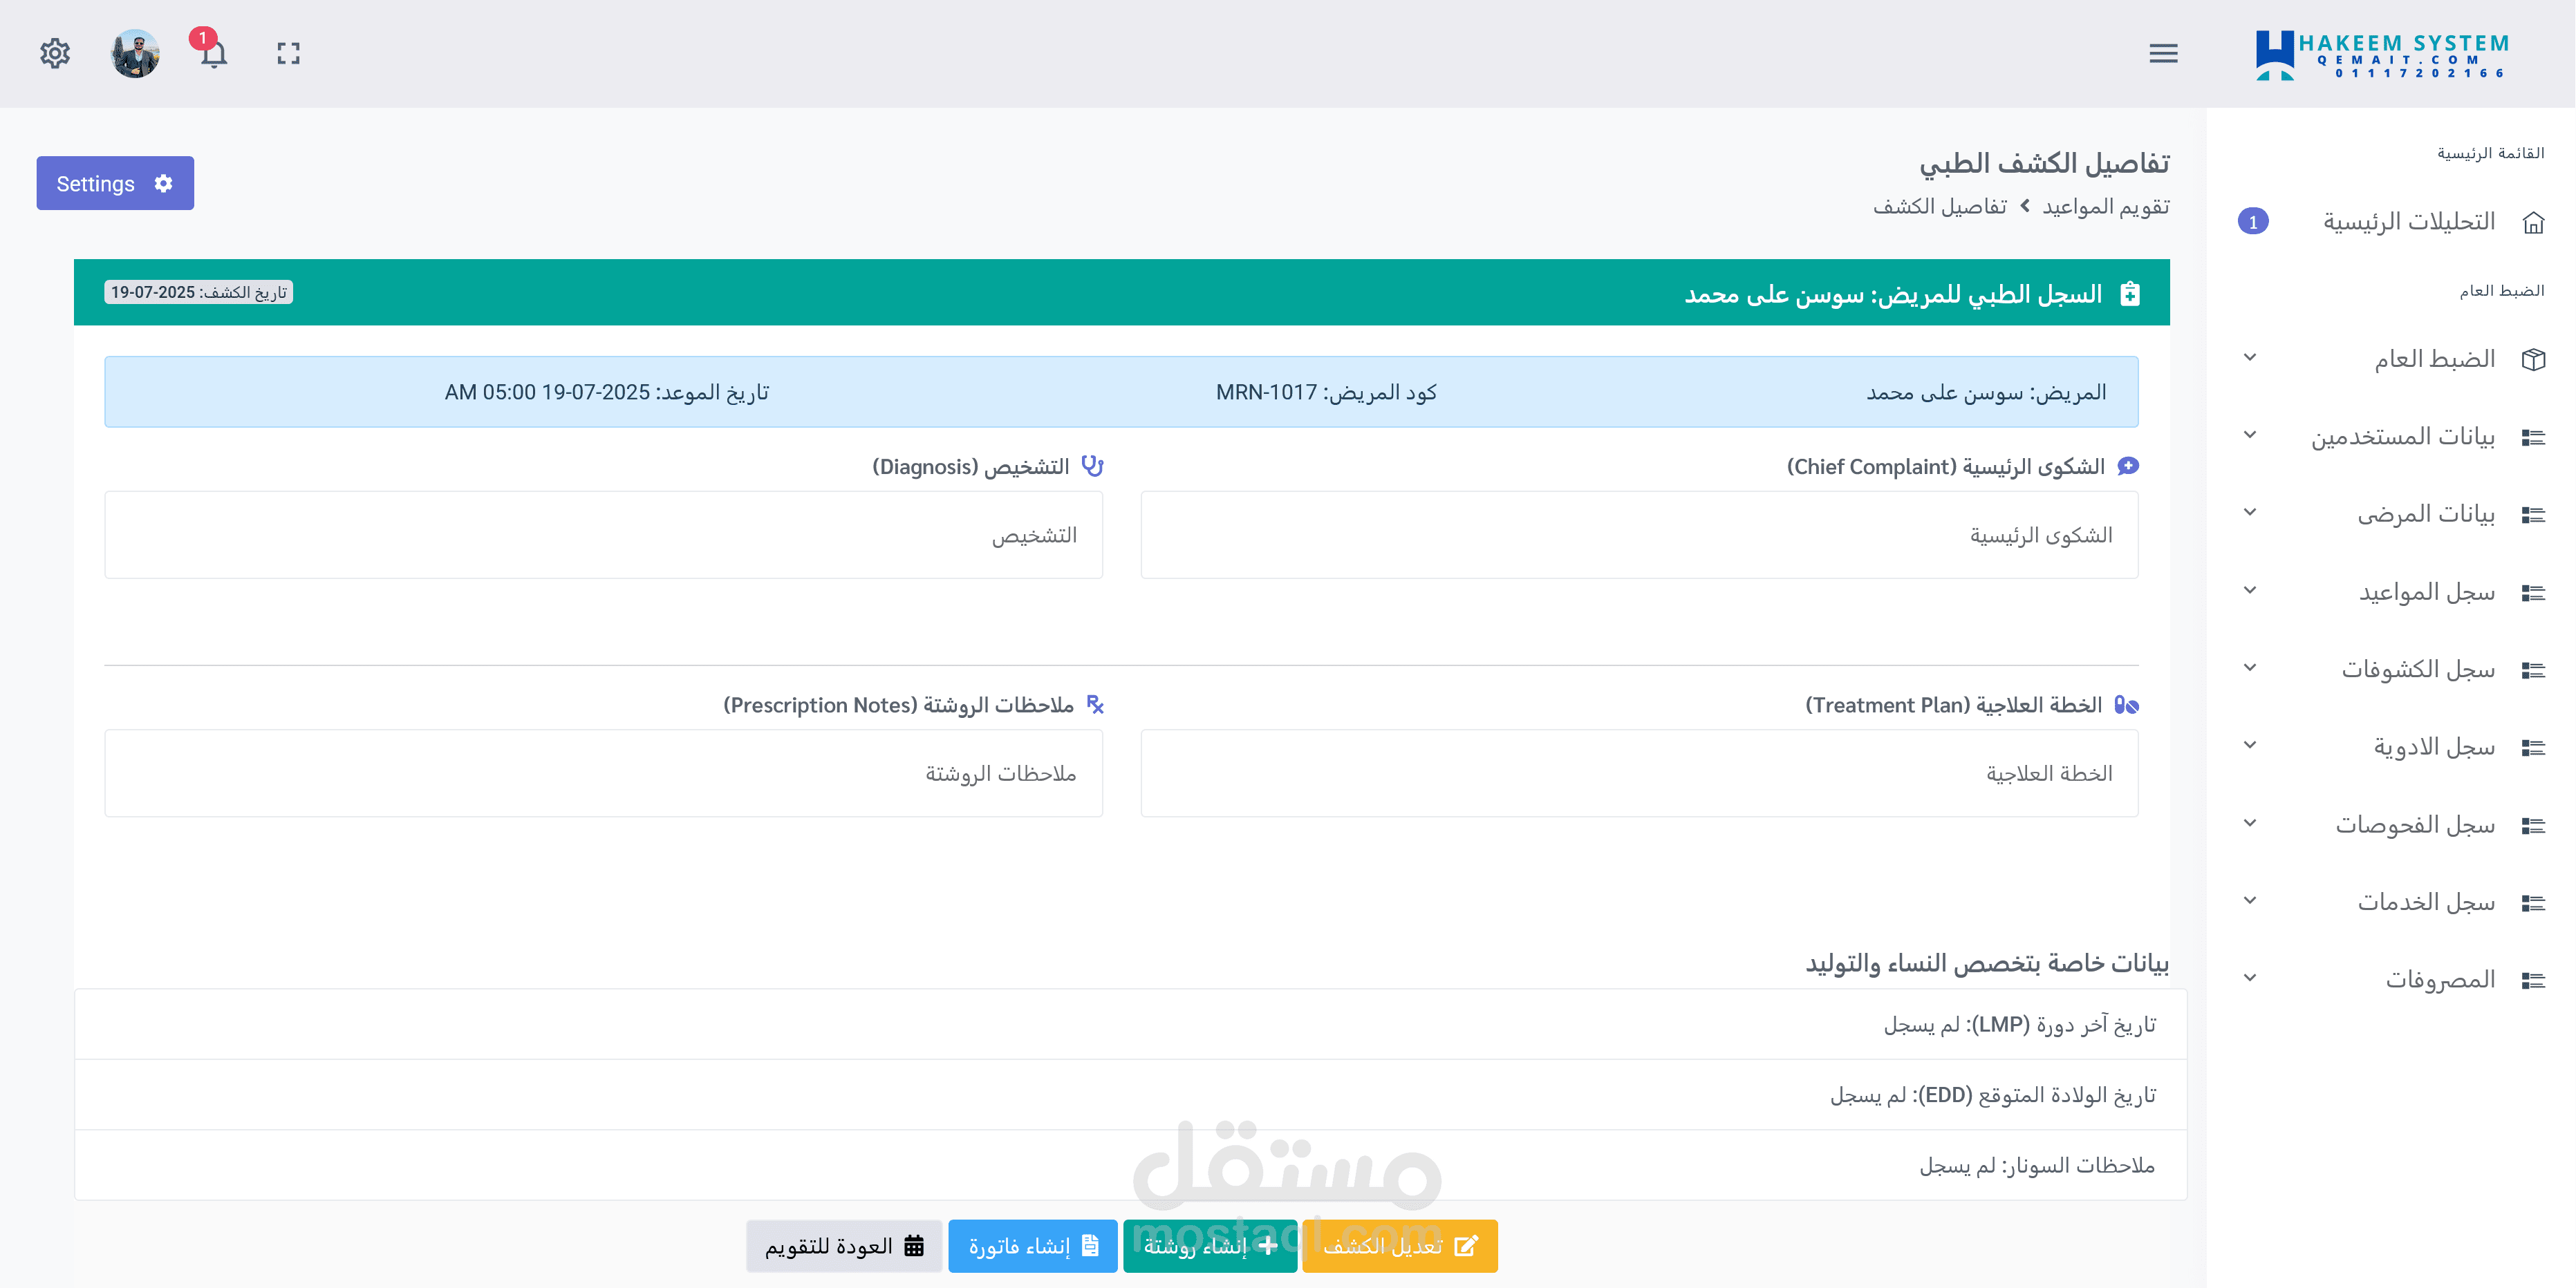Click the list icon beside سجل الخدمات

(x=2533, y=902)
